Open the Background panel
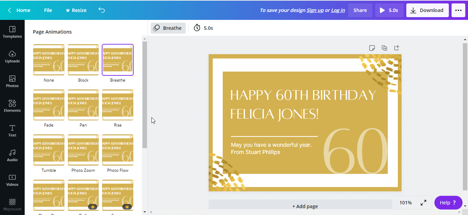This screenshot has width=468, height=215. click(12, 204)
